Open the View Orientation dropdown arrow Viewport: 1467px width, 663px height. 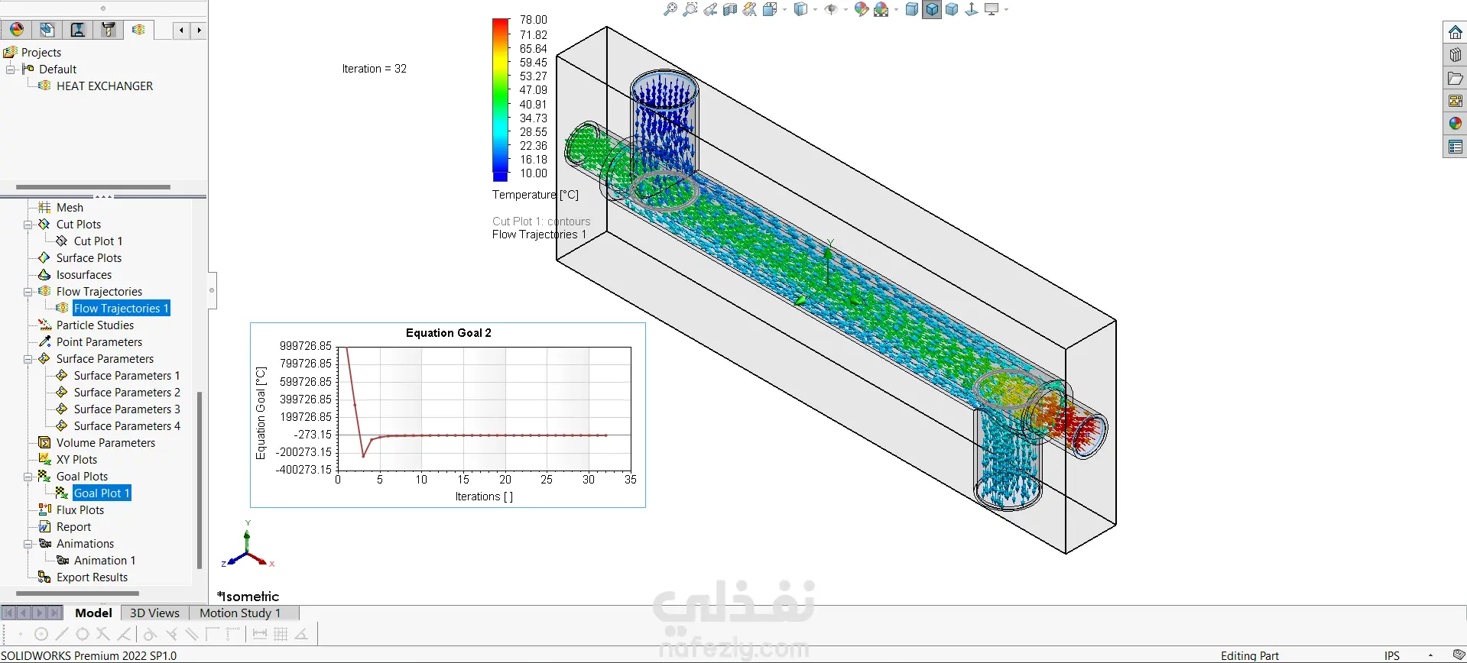(x=785, y=9)
